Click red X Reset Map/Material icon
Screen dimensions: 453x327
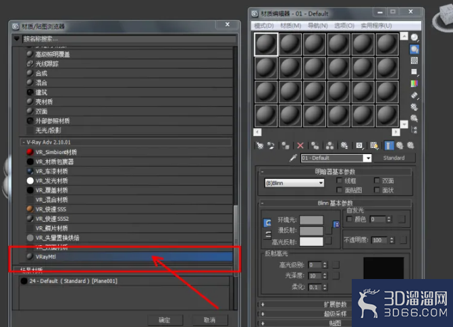click(300, 146)
